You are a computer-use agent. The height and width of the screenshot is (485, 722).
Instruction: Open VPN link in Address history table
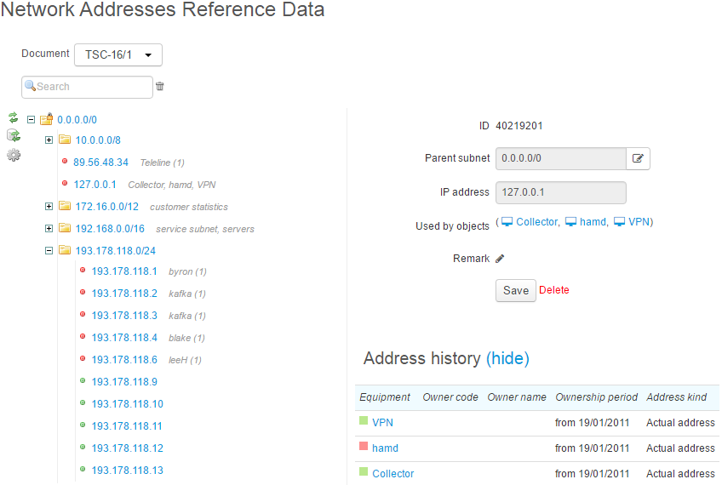[x=382, y=422]
